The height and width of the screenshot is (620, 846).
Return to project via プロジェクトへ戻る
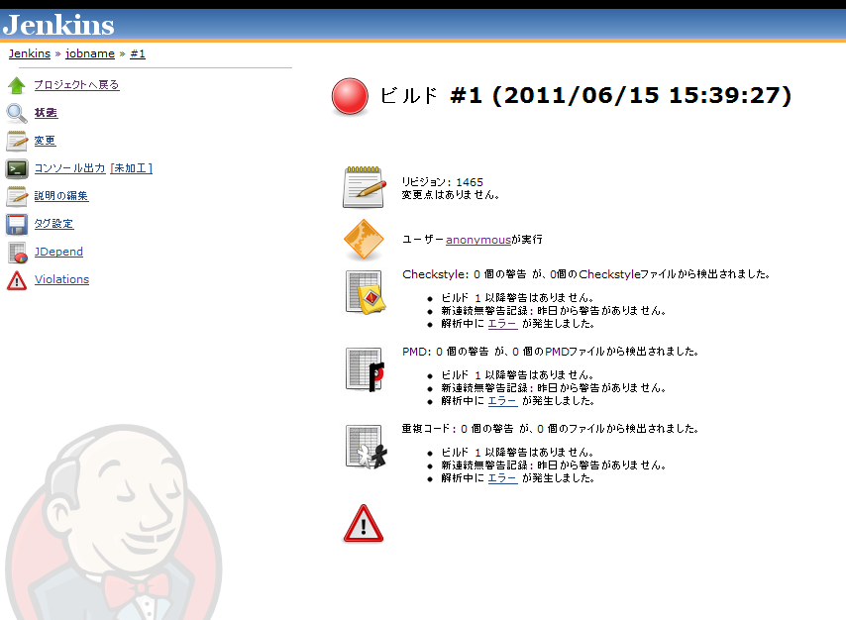click(76, 85)
